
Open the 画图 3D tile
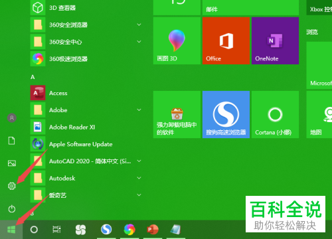pyautogui.click(x=177, y=40)
